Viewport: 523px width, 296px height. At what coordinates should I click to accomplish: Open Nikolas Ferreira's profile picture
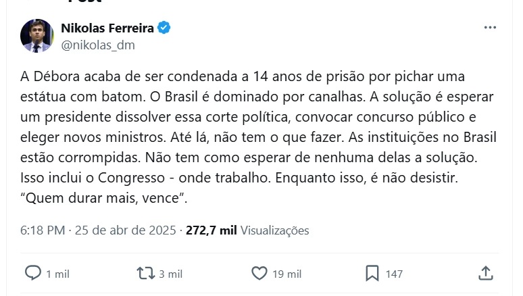[x=36, y=36]
